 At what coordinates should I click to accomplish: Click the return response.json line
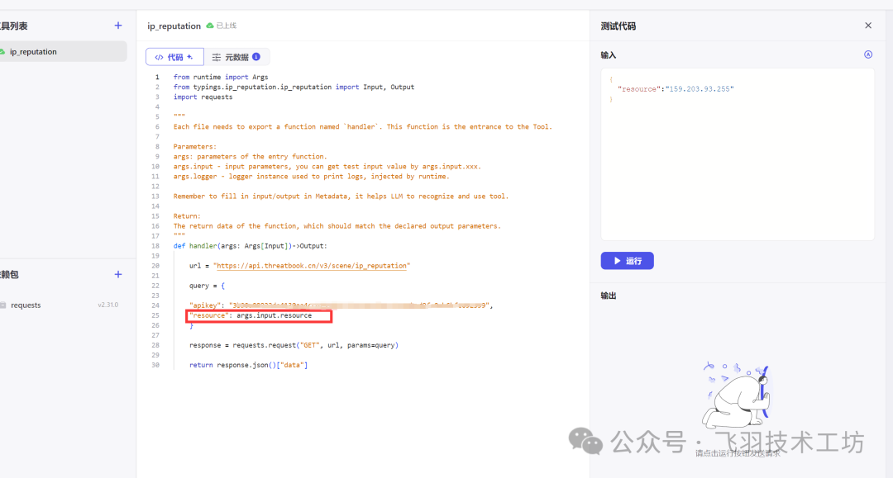(x=248, y=366)
